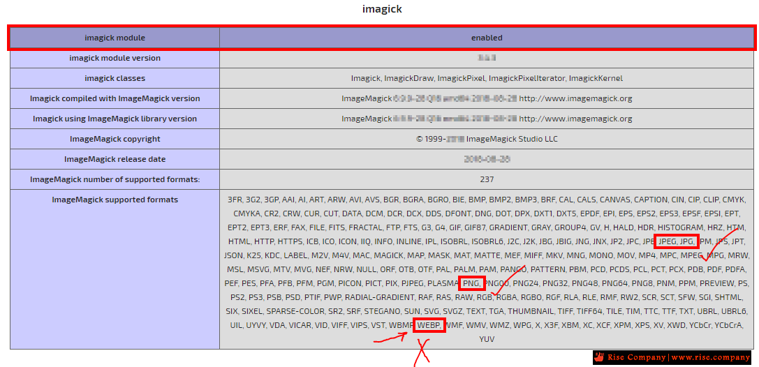Select "Imagick using ImageMagick library version" label
The height and width of the screenshot is (367, 759).
[115, 119]
